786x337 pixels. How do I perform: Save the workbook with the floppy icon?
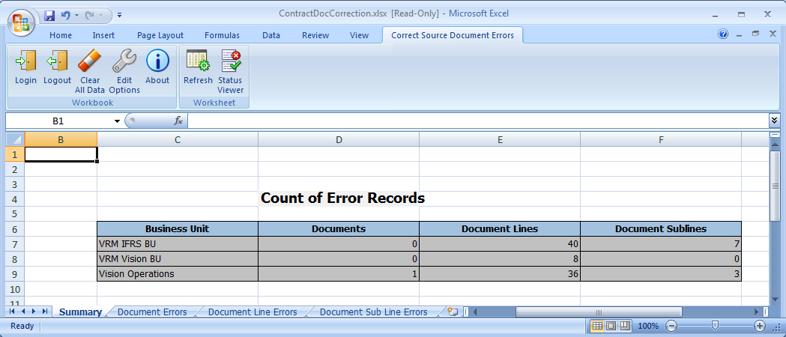[49, 15]
